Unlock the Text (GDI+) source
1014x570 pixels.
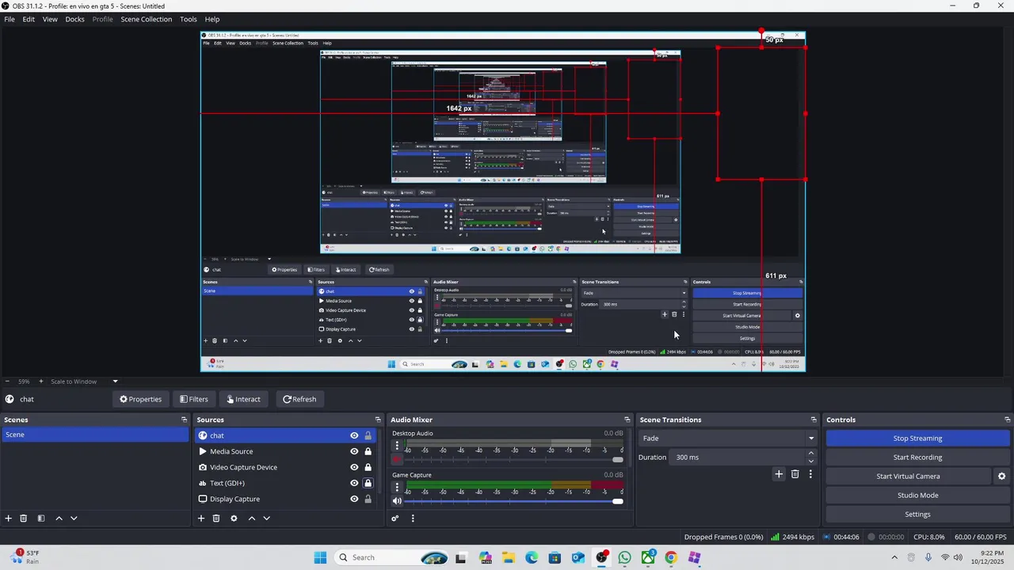368,483
